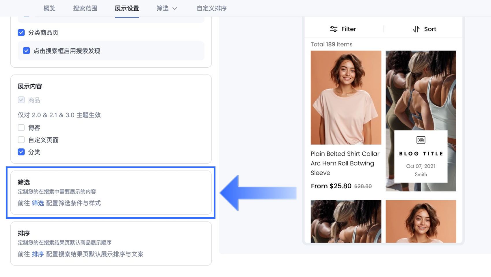Image resolution: width=491 pixels, height=277 pixels.
Task: Click the bottom-right woman portrait thumbnail
Action: [421, 221]
